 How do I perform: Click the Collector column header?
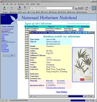[x=70, y=27]
